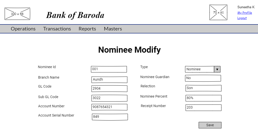Go to the Masters menu
Screen dimensions: 258x136
pos(113,29)
